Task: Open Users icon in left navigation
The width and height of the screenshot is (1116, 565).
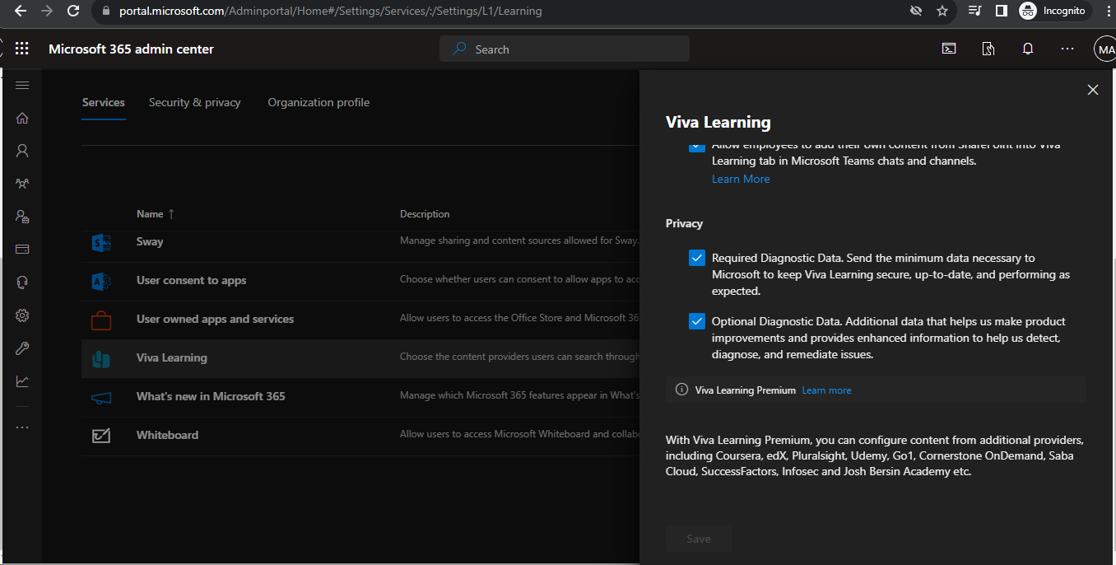Action: click(22, 151)
